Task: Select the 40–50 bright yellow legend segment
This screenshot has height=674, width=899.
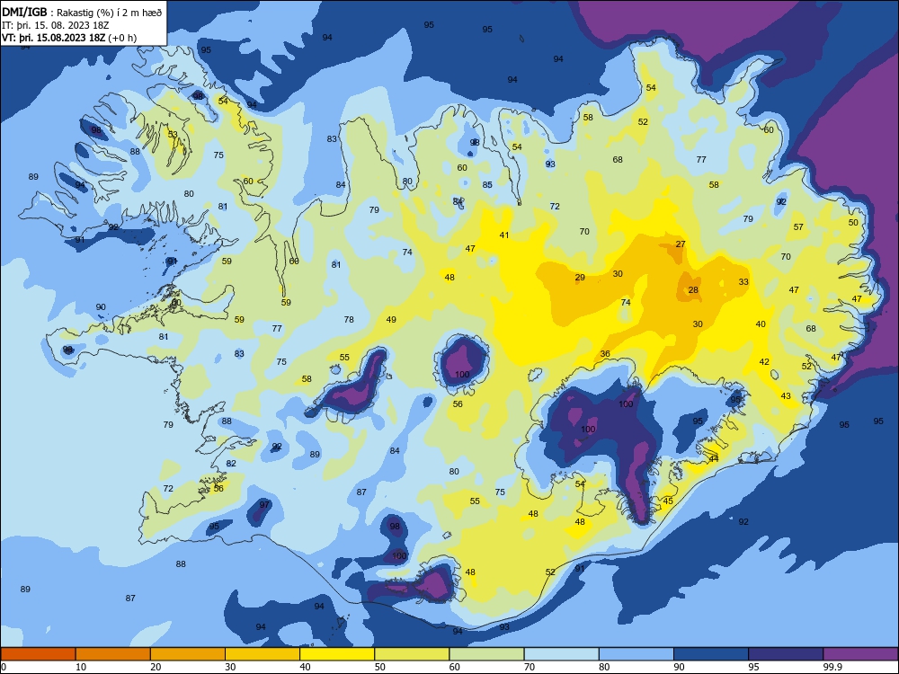Action: pos(337,654)
